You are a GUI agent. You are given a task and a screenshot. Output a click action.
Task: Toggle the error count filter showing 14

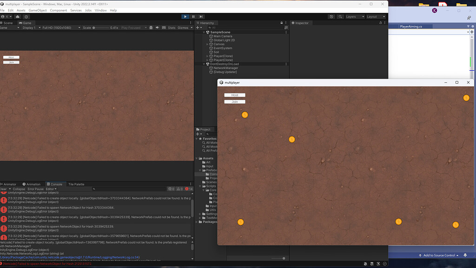188,189
